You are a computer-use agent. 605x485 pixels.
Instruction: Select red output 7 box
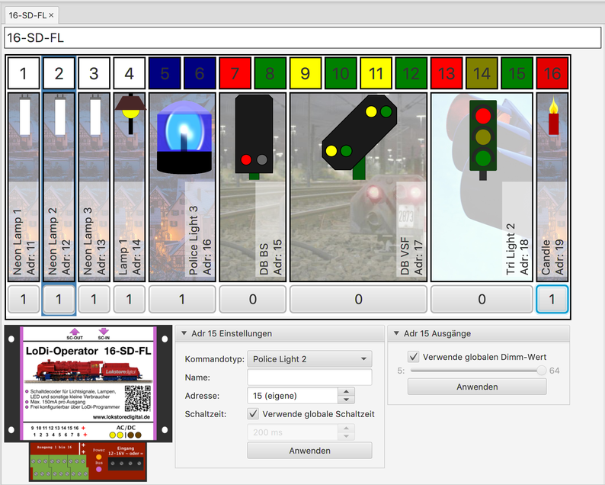pos(235,73)
